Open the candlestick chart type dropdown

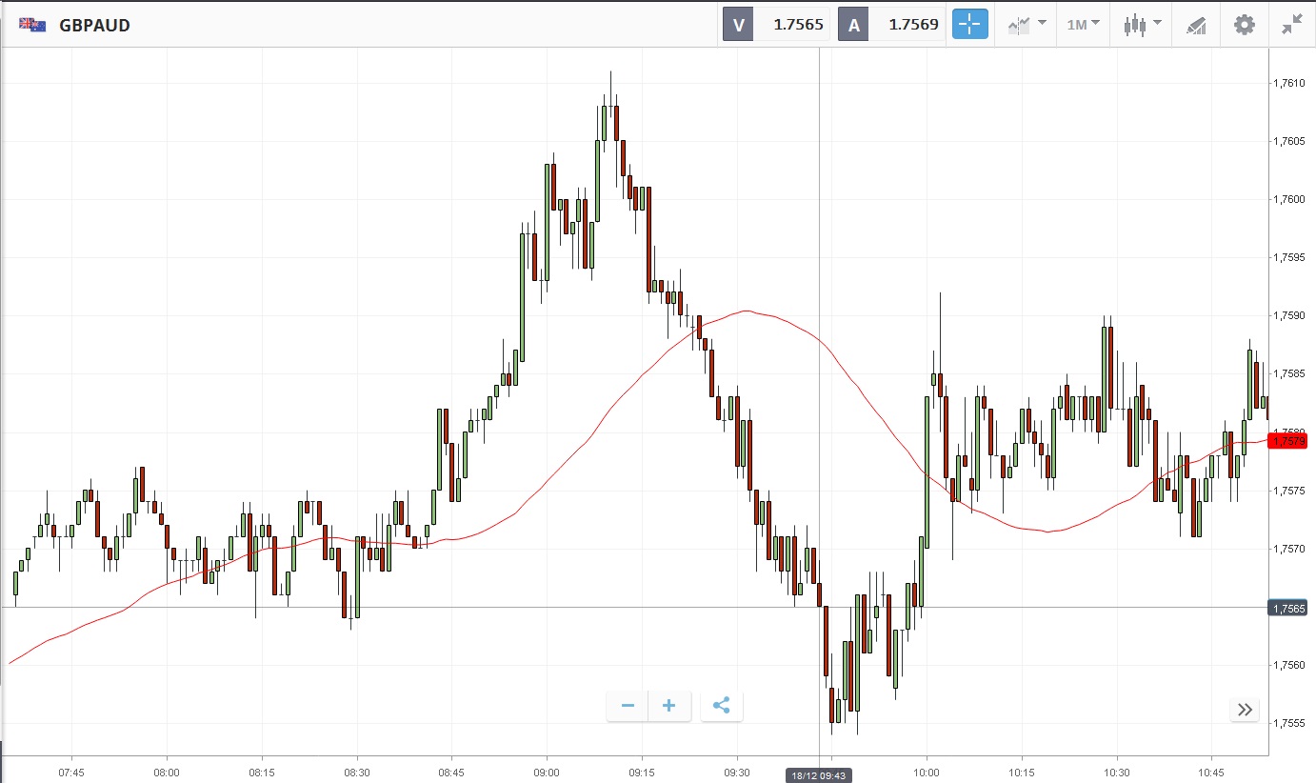pos(1142,25)
